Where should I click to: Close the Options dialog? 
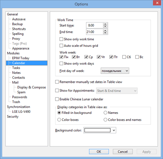click(157, 3)
